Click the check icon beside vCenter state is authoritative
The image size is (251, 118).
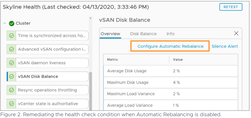coord(11,104)
